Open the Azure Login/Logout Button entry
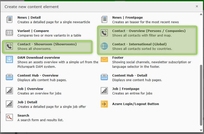The height and width of the screenshot is (134, 204). click(135, 104)
